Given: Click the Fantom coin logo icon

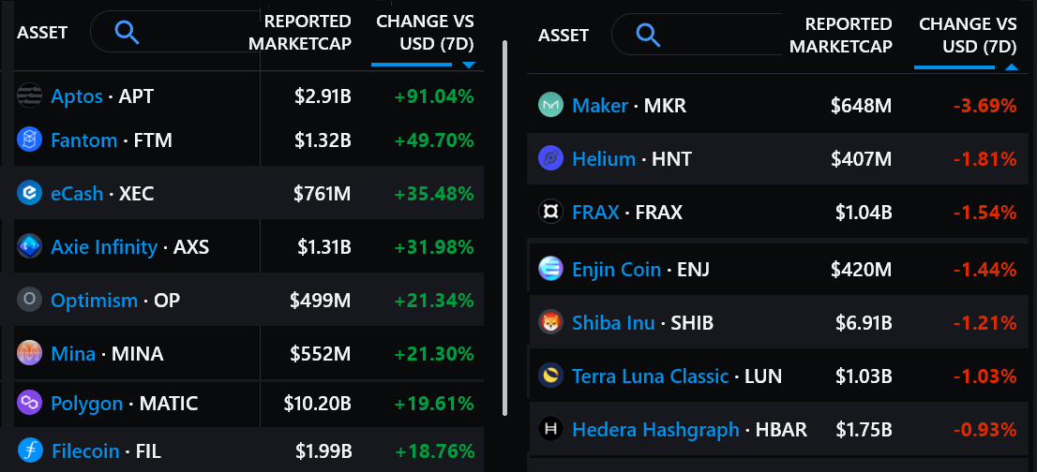Looking at the screenshot, I should tap(30, 140).
